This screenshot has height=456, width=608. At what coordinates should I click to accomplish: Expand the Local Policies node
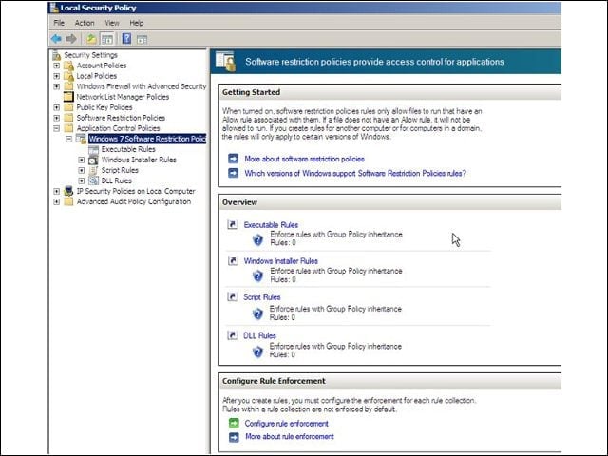click(x=57, y=76)
